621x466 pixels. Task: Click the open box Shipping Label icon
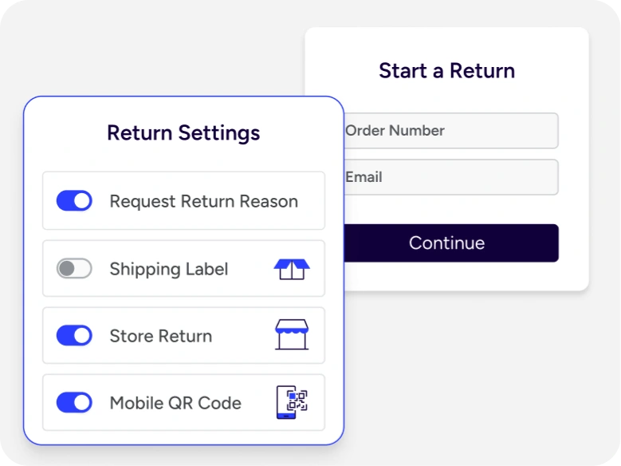(291, 269)
